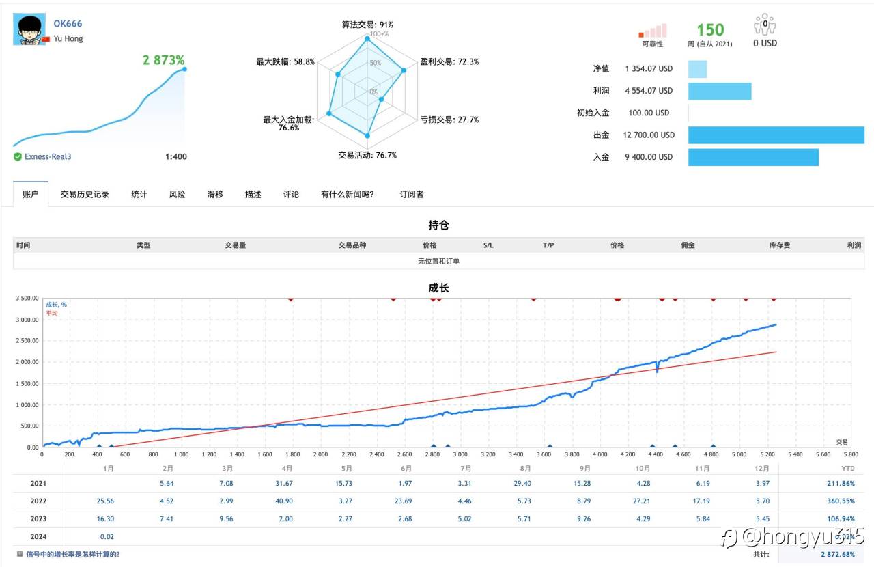This screenshot has height=567, width=874.
Task: Show the 描述 tab
Action: click(253, 194)
